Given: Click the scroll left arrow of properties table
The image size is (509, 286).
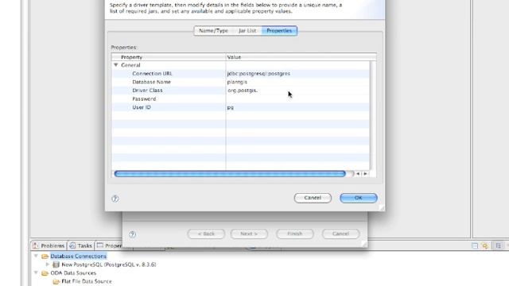Looking at the screenshot, I should [358, 174].
